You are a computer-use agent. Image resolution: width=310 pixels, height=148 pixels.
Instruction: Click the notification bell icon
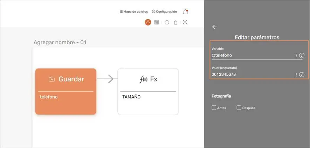click(185, 12)
